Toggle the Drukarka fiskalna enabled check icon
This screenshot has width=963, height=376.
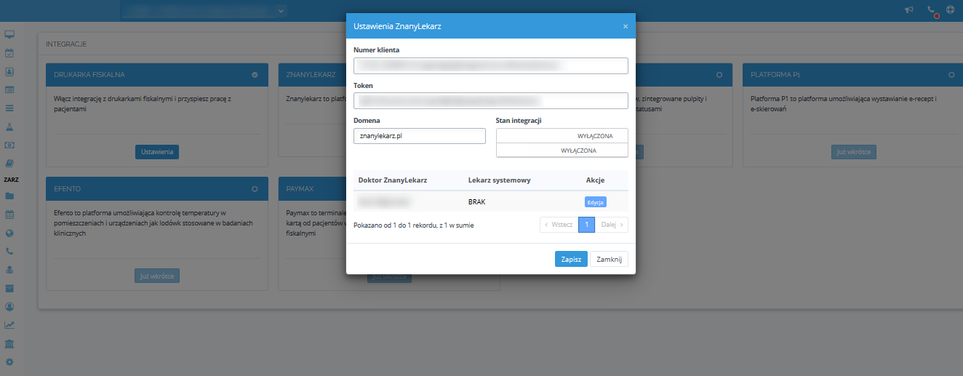click(255, 75)
